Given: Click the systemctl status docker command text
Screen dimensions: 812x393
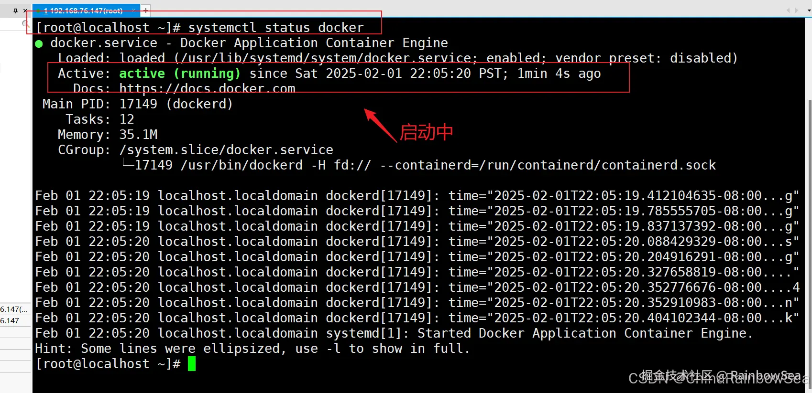Looking at the screenshot, I should click(276, 27).
